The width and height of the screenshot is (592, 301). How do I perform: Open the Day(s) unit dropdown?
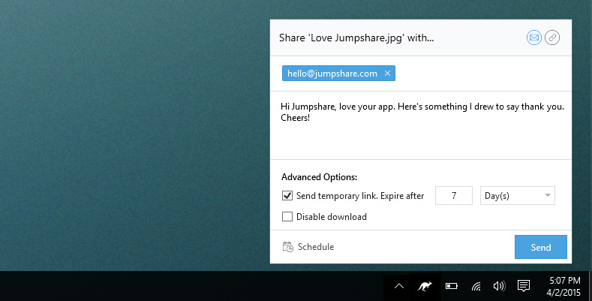pyautogui.click(x=517, y=196)
